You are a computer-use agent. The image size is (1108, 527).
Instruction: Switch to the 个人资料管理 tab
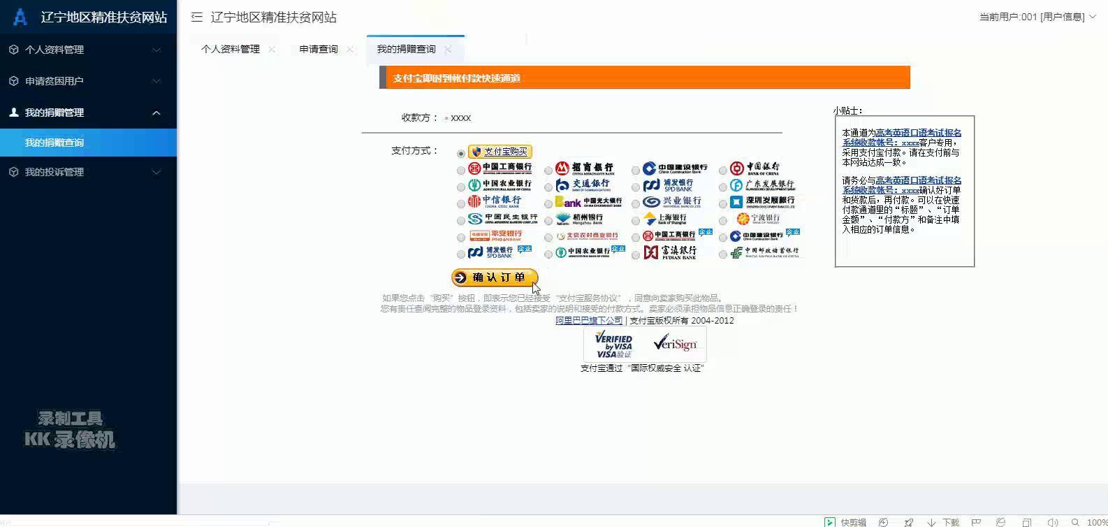pos(231,49)
